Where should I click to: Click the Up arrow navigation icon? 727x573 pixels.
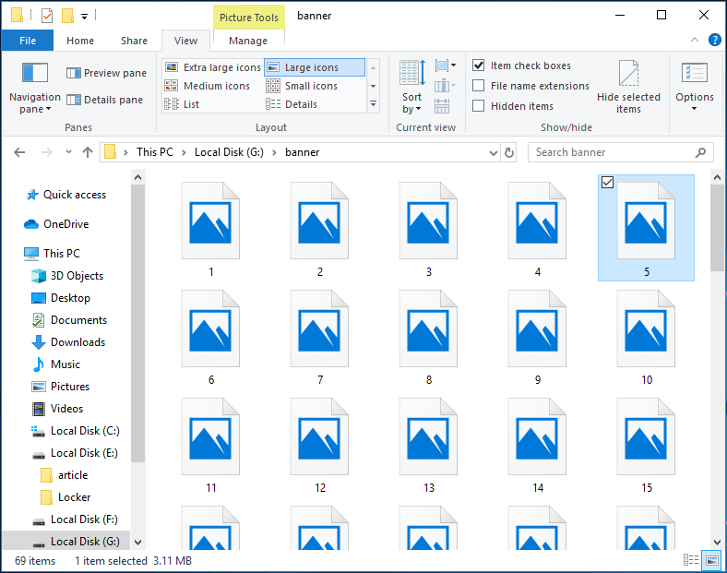[x=88, y=152]
